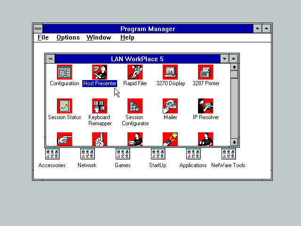
Task: Click the "Session Status" label text
Action: point(64,117)
